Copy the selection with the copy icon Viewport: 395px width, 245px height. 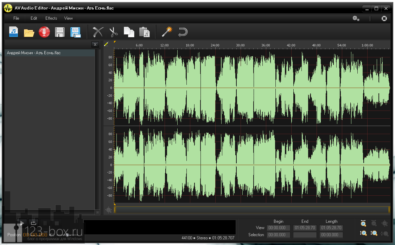(129, 32)
